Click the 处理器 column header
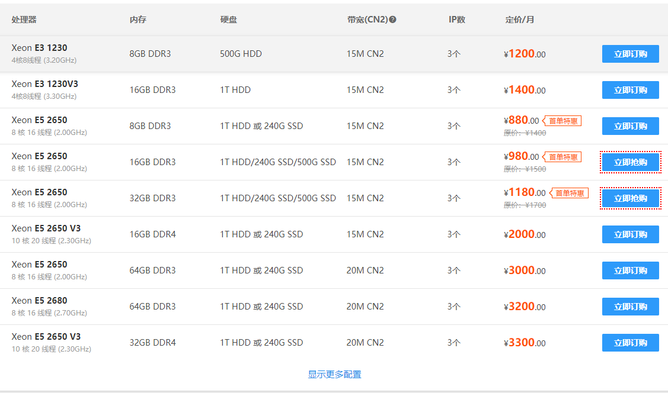The image size is (668, 393). pos(24,20)
